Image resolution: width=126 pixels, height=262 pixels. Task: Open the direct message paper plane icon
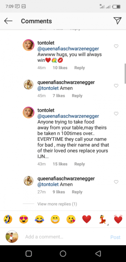117,21
